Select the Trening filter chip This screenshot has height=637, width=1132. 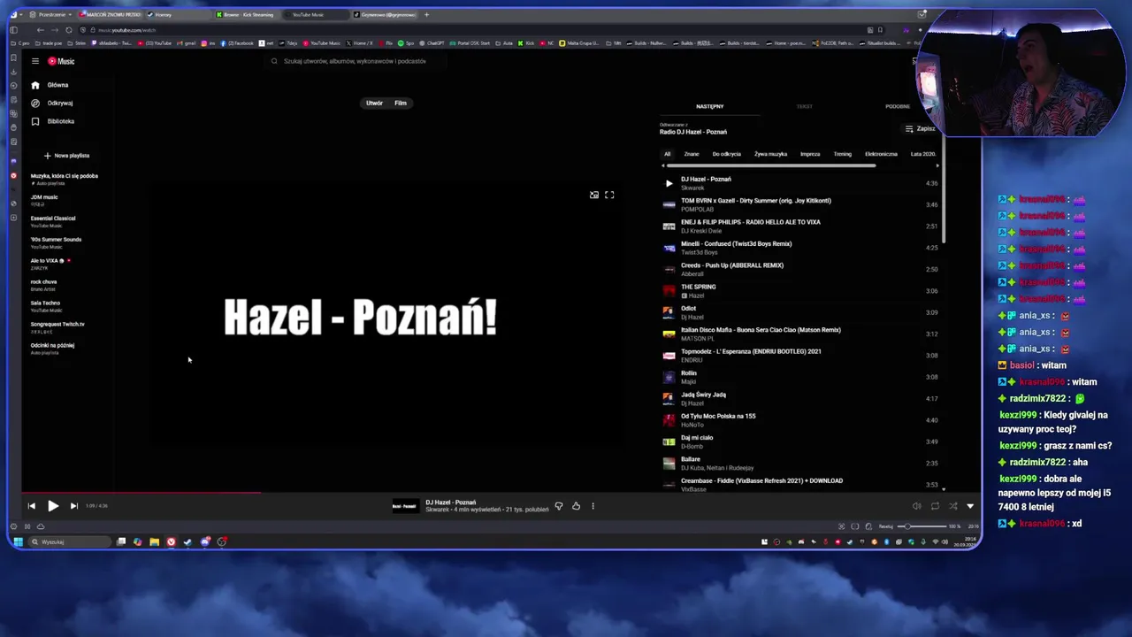click(x=842, y=154)
